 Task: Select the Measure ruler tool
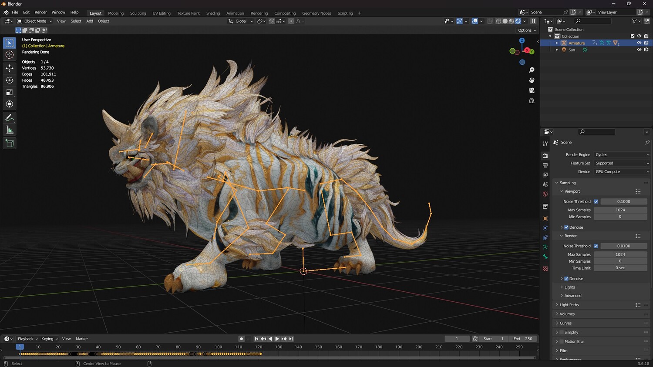(x=10, y=130)
